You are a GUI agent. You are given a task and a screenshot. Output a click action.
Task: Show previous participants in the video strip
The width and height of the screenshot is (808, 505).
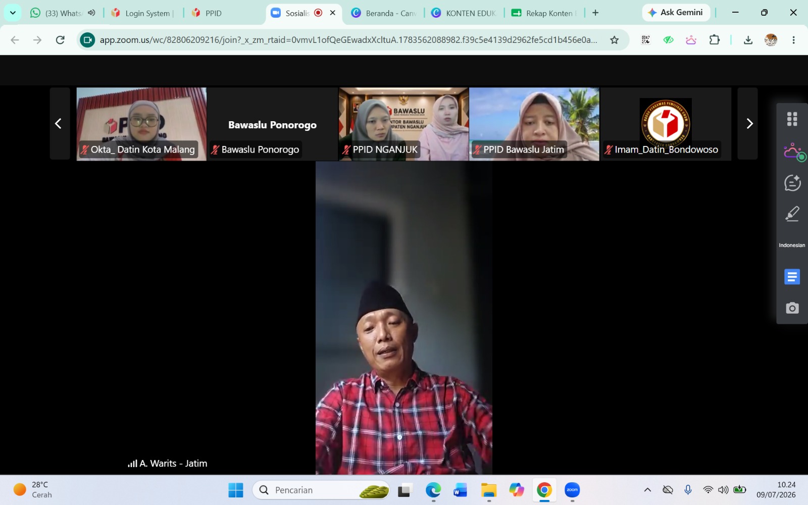60,124
